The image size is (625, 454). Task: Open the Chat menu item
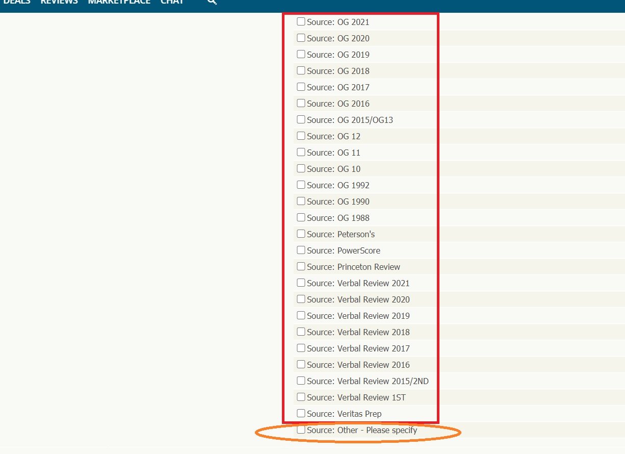click(172, 2)
